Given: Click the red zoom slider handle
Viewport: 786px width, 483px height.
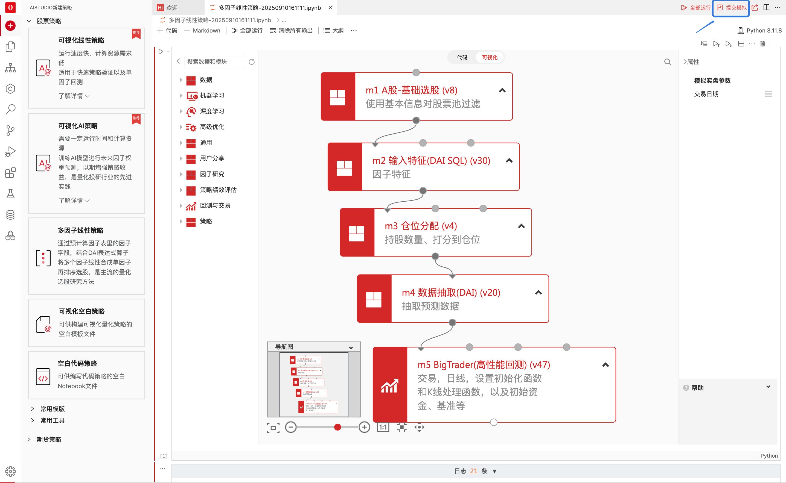Looking at the screenshot, I should click(x=337, y=427).
